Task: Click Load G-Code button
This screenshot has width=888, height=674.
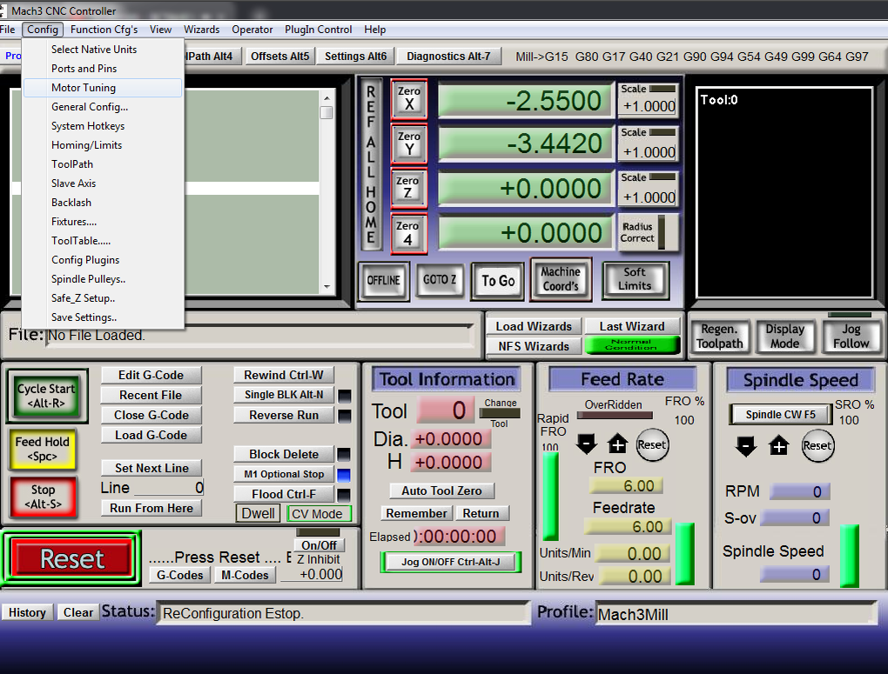Action: 151,435
